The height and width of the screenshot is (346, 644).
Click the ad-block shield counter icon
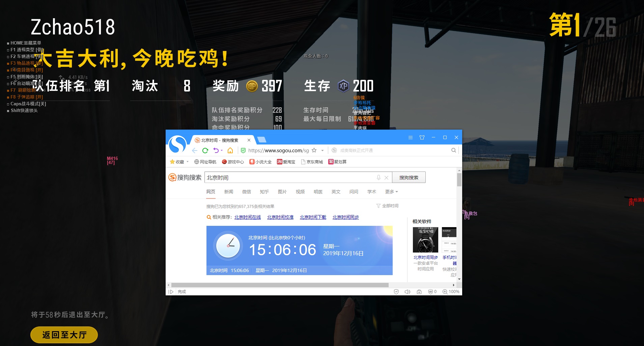[432, 292]
